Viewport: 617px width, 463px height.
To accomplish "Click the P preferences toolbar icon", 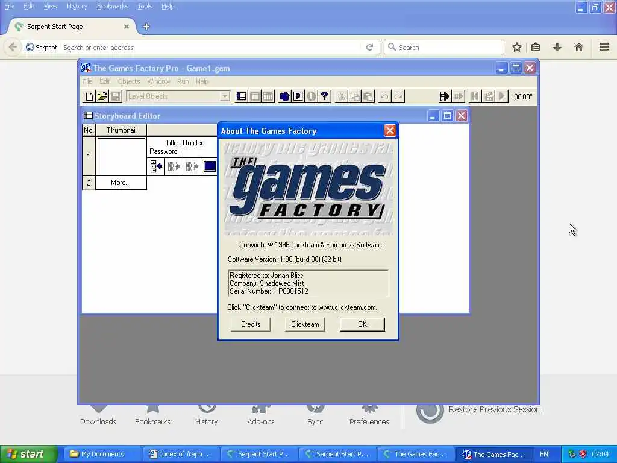I will [298, 96].
